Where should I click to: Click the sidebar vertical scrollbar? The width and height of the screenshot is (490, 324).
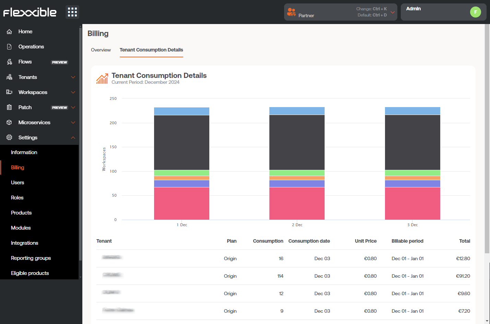[x=80, y=143]
